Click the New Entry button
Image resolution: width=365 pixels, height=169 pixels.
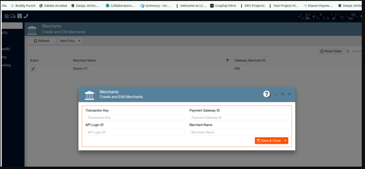(67, 41)
